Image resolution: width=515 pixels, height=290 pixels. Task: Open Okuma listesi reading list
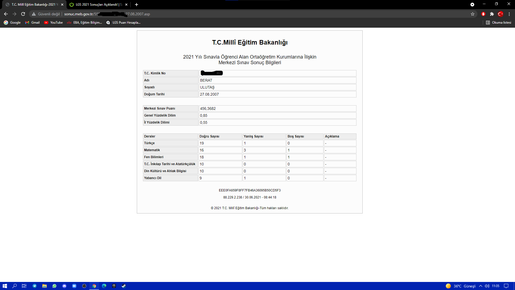click(x=498, y=23)
